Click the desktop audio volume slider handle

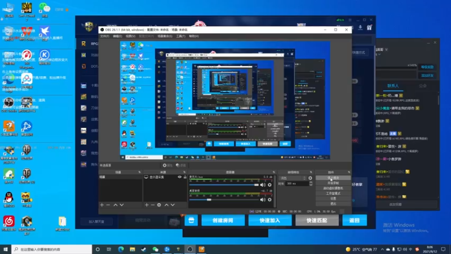[x=209, y=200]
